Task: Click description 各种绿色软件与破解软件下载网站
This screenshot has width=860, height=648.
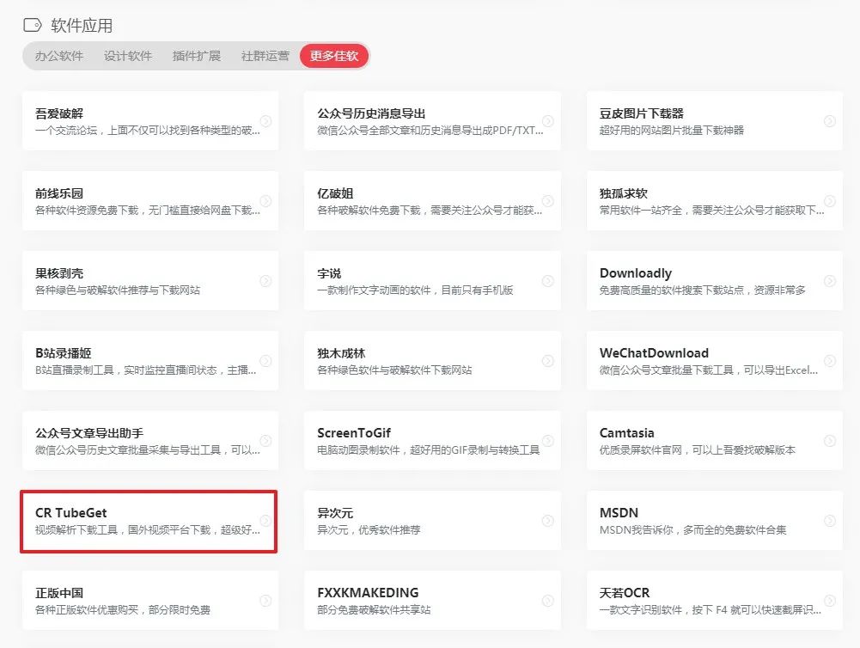Action: [394, 370]
